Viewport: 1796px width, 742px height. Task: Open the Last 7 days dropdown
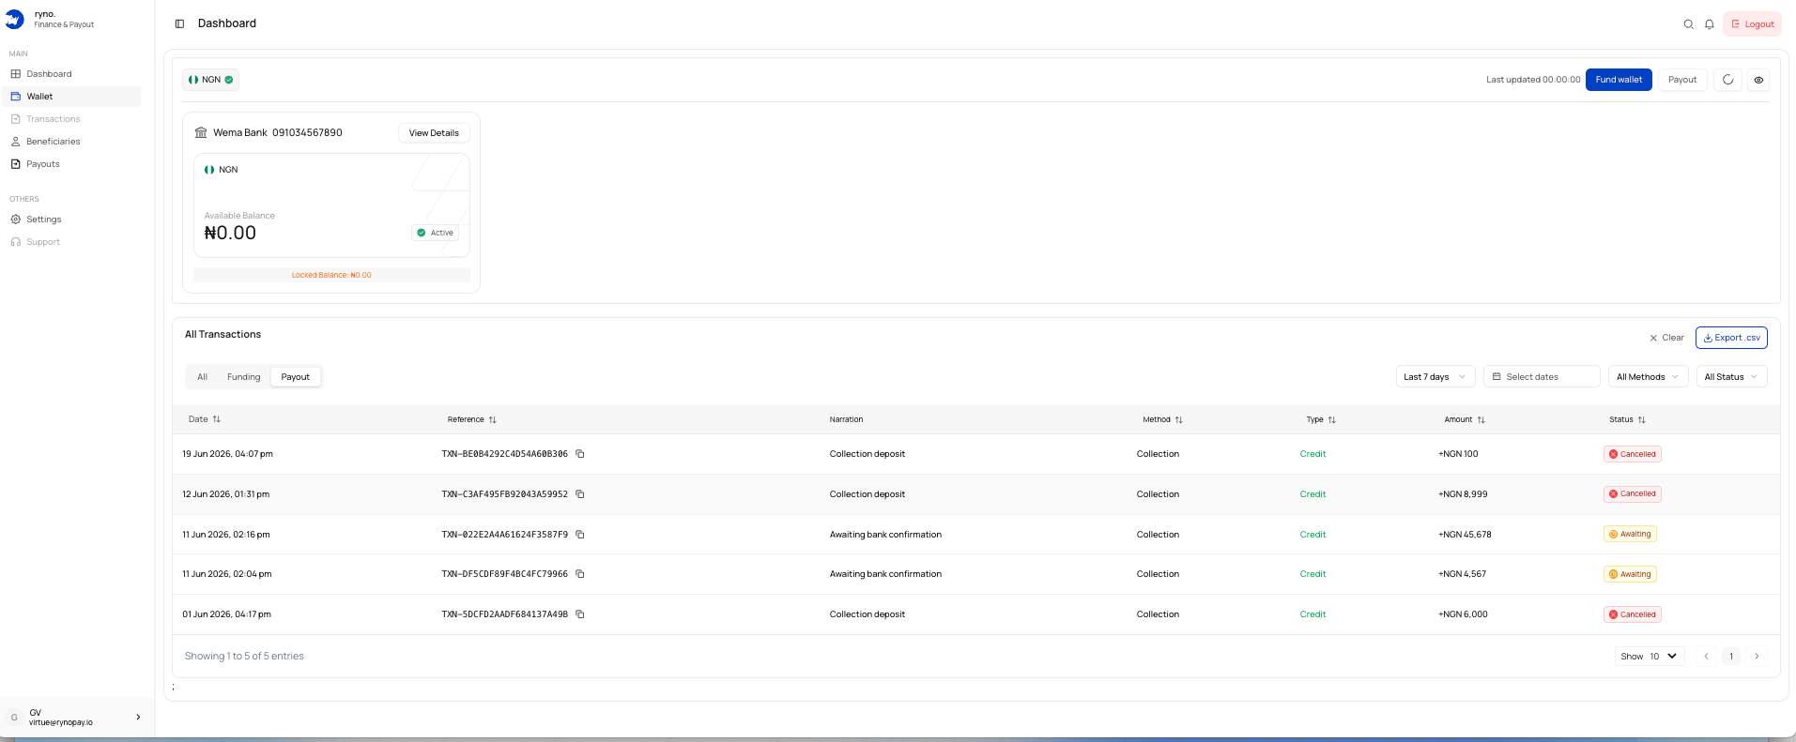tap(1435, 377)
